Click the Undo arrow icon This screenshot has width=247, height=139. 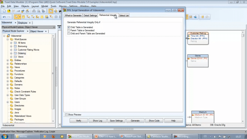click(x=4, y=17)
